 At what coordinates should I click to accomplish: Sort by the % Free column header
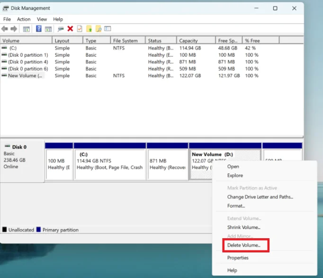click(261, 41)
